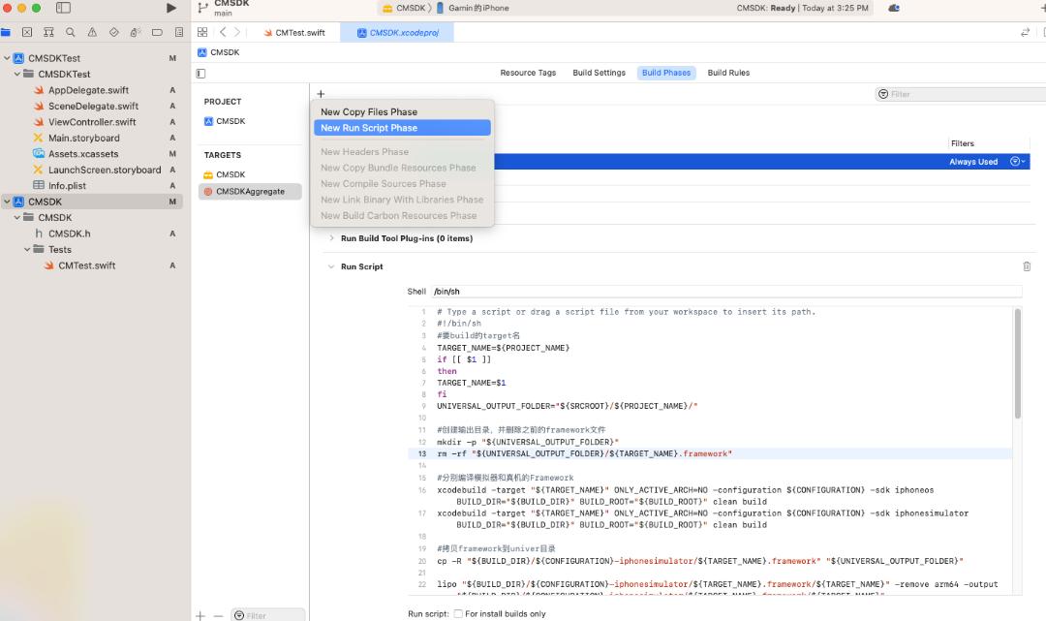Open the Breakpoint navigator icon
This screenshot has width=1046, height=621.
(158, 32)
